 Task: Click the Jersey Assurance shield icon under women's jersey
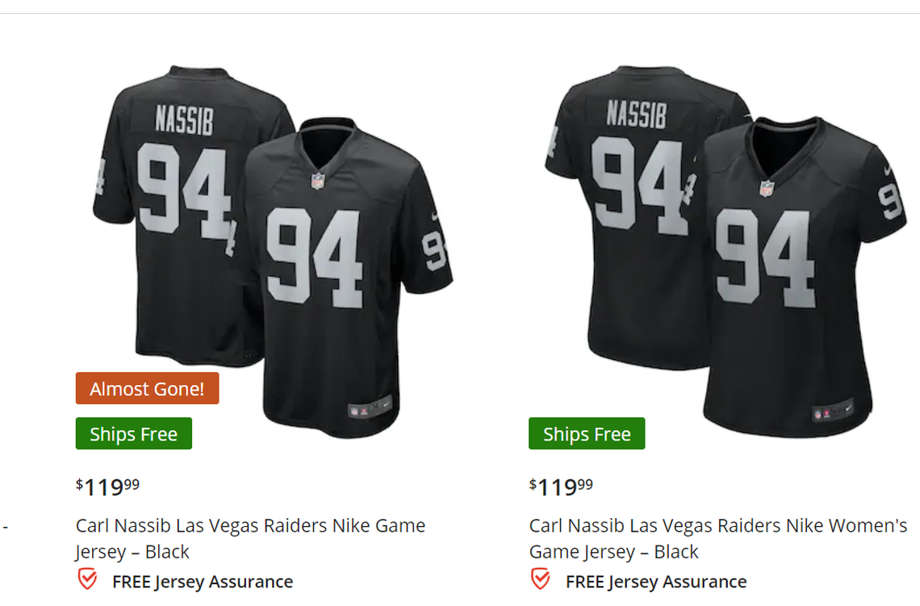coord(541,578)
